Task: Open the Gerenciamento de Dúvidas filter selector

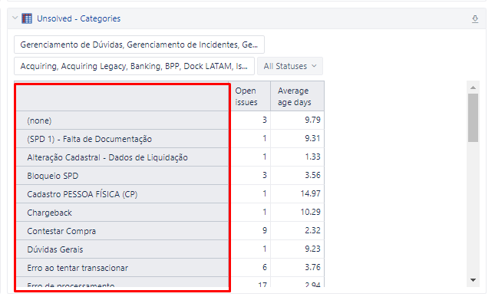Action: click(x=139, y=45)
